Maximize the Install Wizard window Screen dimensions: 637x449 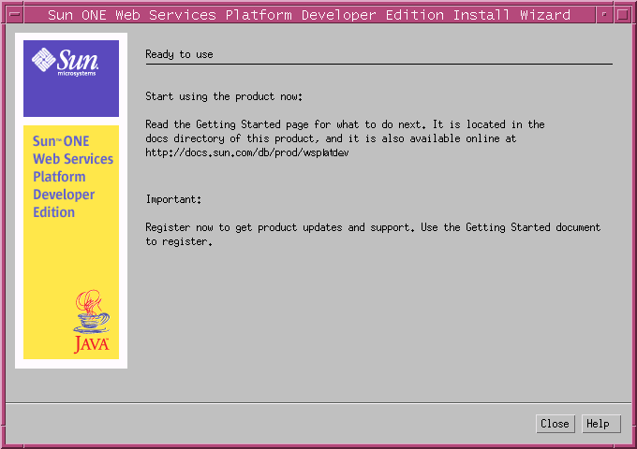[622, 15]
